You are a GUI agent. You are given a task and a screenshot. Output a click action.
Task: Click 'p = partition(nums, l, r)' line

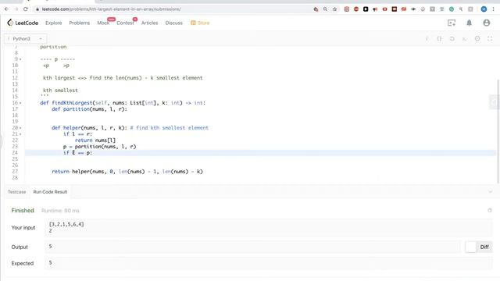coord(99,147)
